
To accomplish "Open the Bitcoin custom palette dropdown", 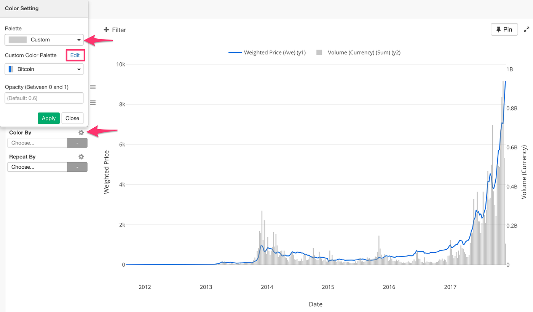I will [44, 69].
